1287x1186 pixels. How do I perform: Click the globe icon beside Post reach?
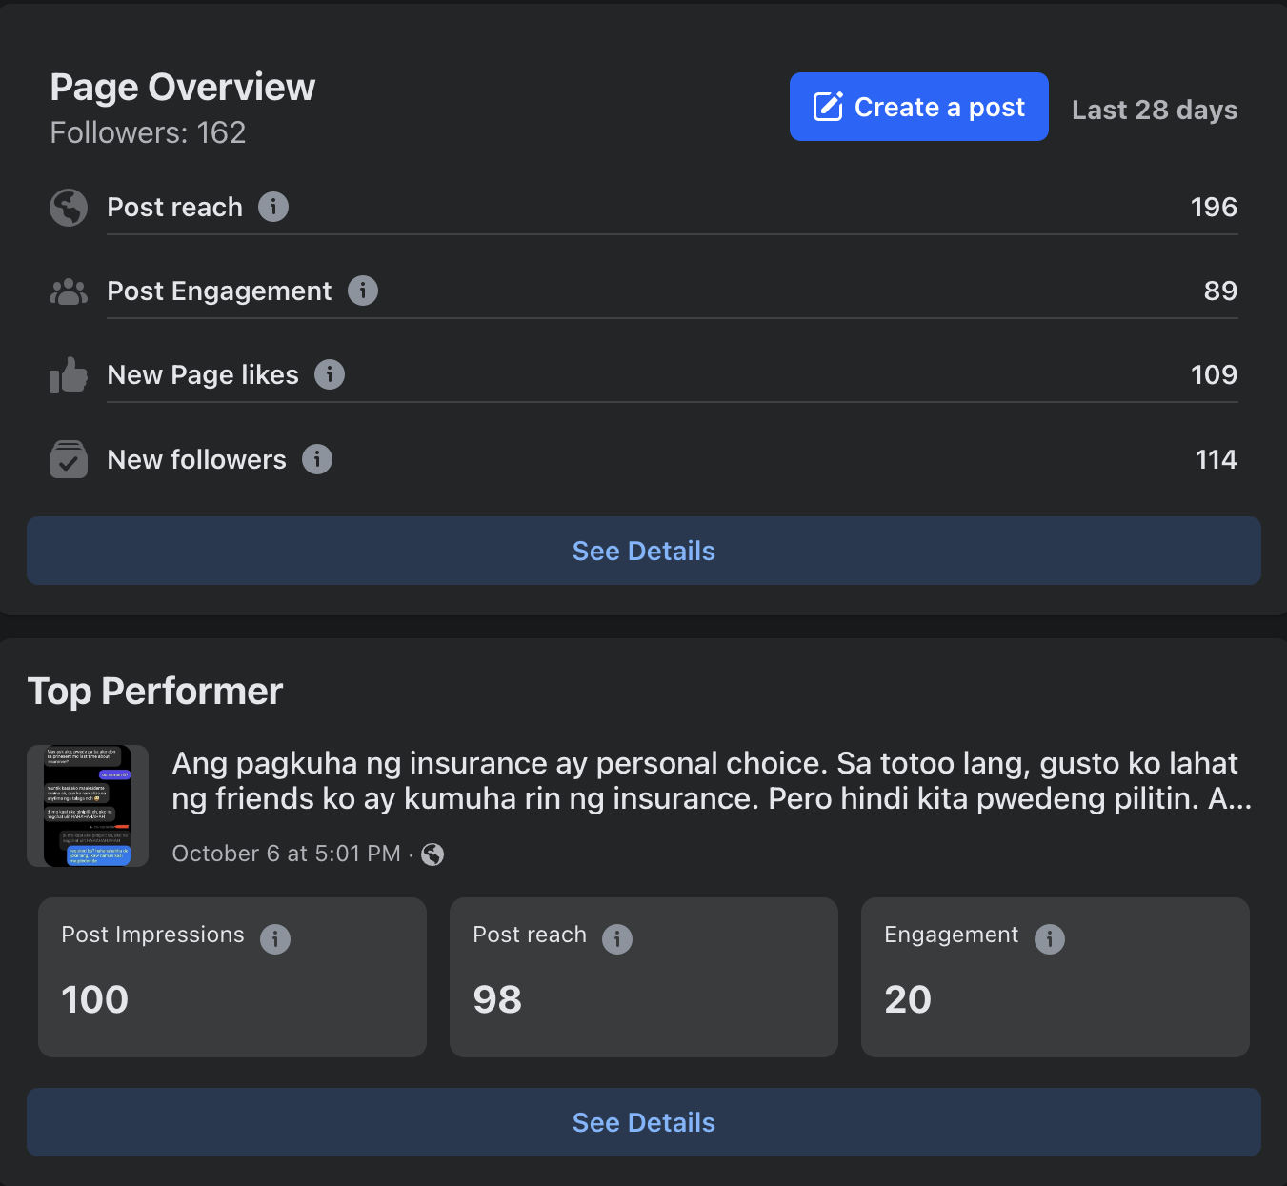(69, 208)
